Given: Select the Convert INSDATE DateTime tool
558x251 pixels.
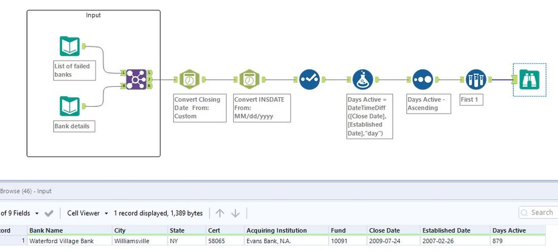Looking at the screenshot, I should [249, 79].
